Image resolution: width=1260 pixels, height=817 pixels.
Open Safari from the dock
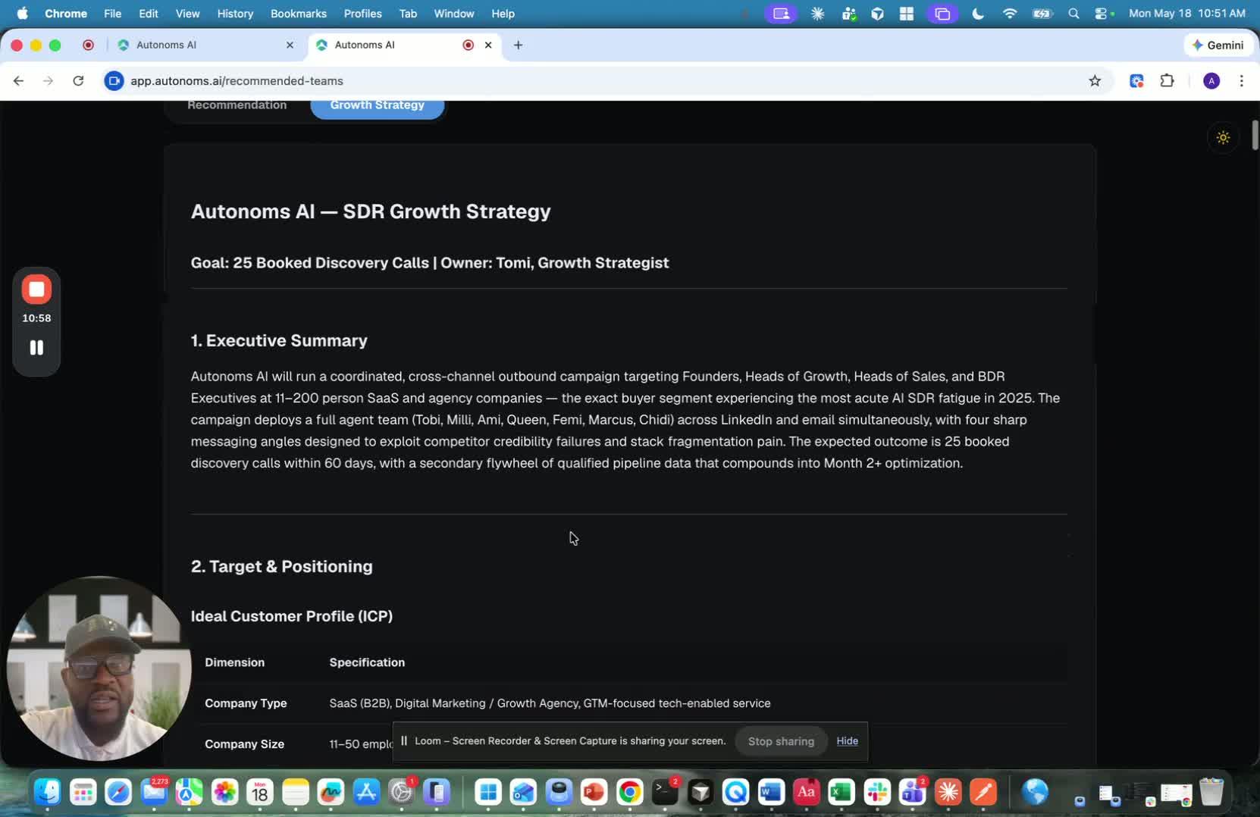[x=118, y=793]
